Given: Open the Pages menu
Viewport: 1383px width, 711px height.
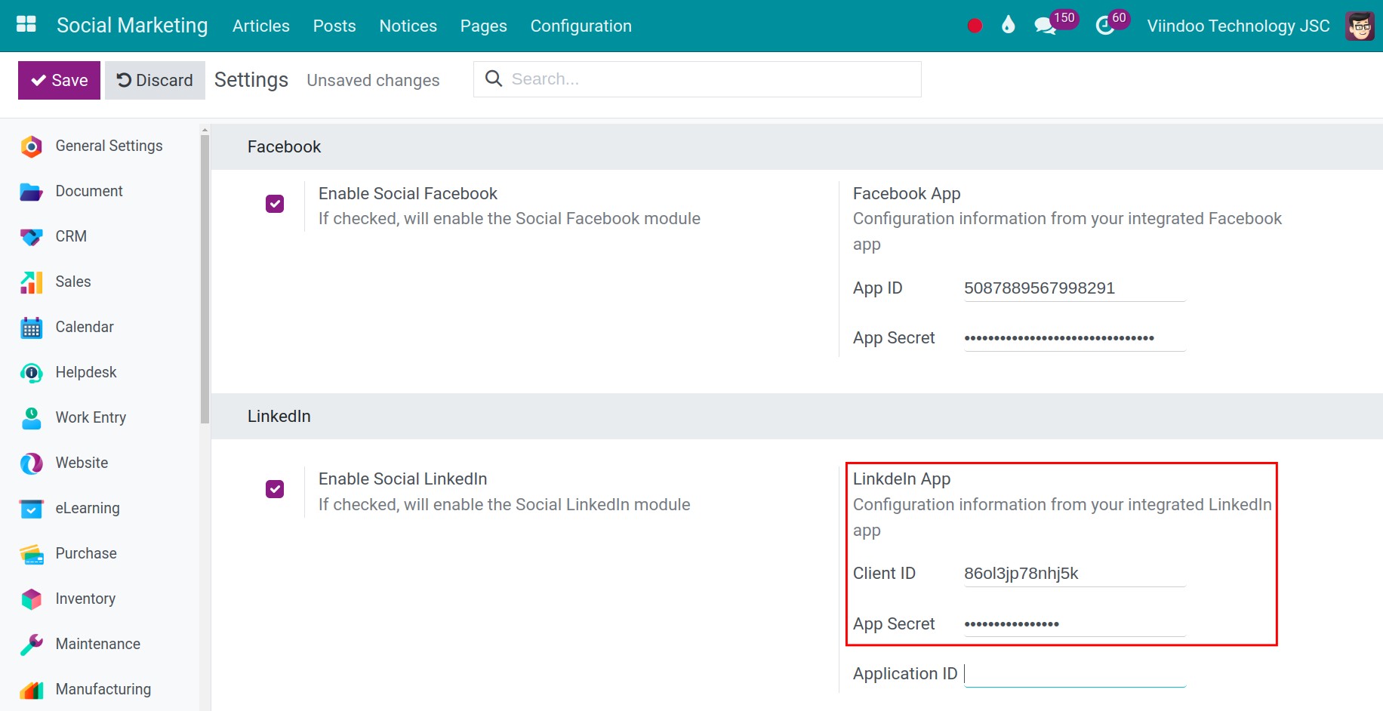Looking at the screenshot, I should (x=484, y=26).
